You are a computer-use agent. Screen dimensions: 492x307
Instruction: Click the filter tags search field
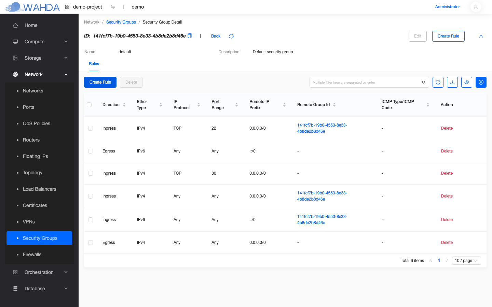point(366,82)
